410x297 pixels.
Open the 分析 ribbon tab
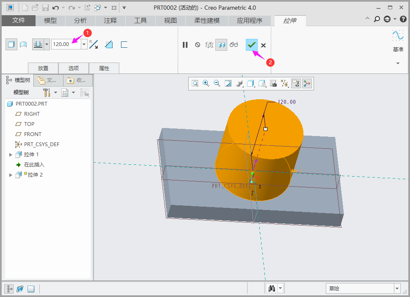[x=80, y=20]
